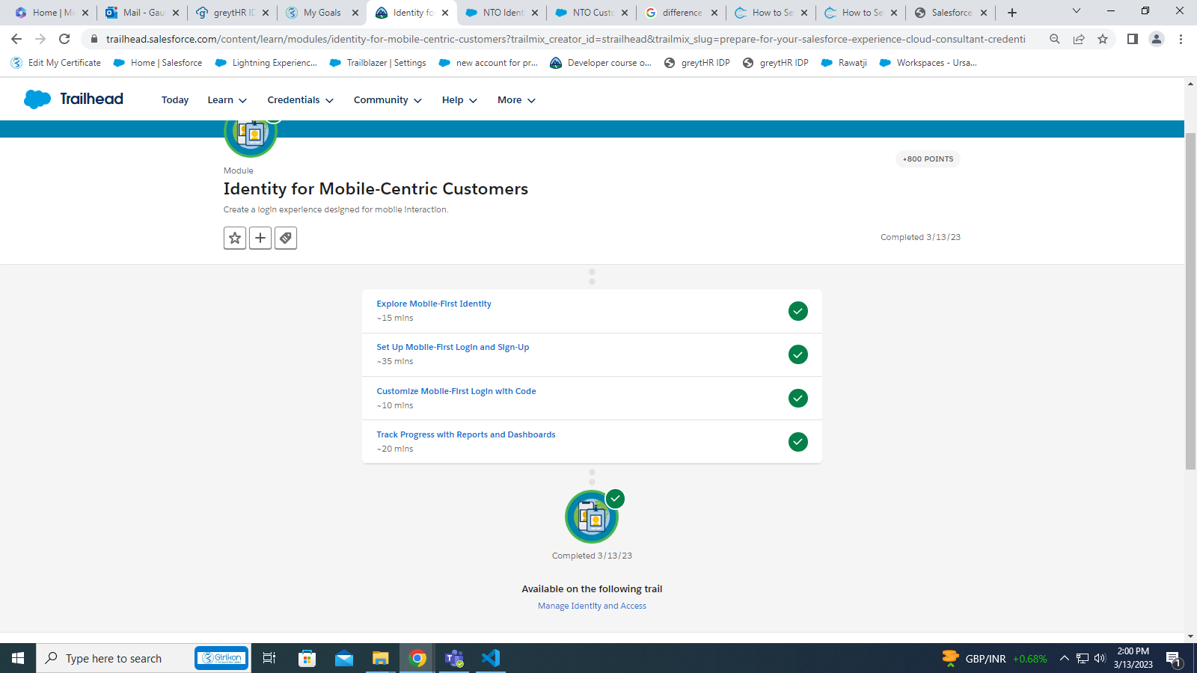1197x673 pixels.
Task: Click the plus icon to add to trailmix
Action: click(x=260, y=238)
